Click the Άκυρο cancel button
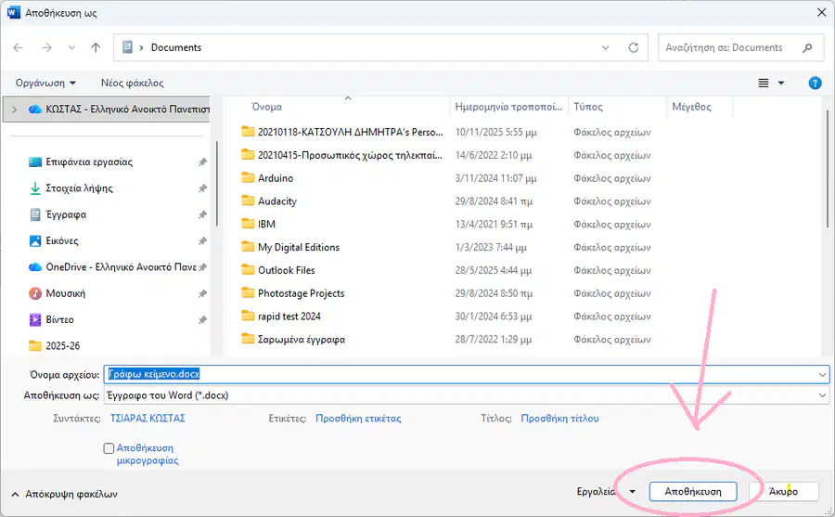835x517 pixels. pyautogui.click(x=783, y=491)
